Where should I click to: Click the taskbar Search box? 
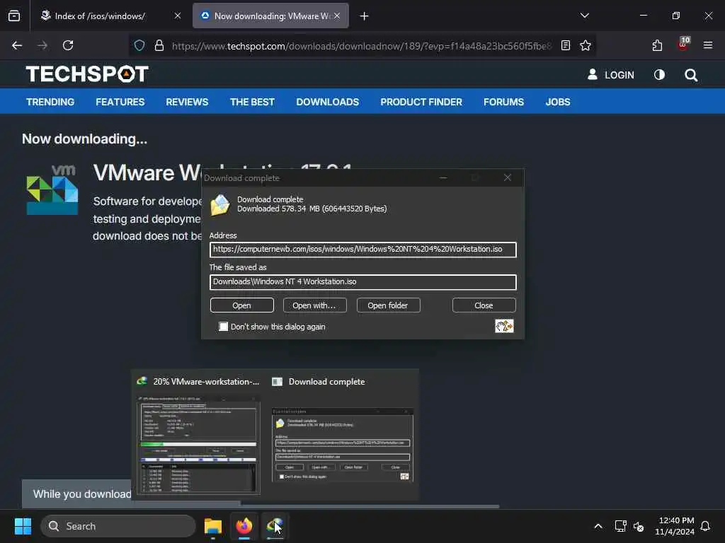coord(118,526)
